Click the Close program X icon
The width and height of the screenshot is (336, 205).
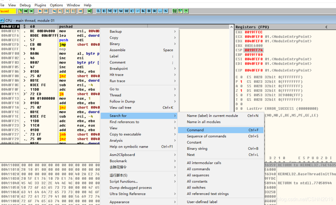coord(31,11)
